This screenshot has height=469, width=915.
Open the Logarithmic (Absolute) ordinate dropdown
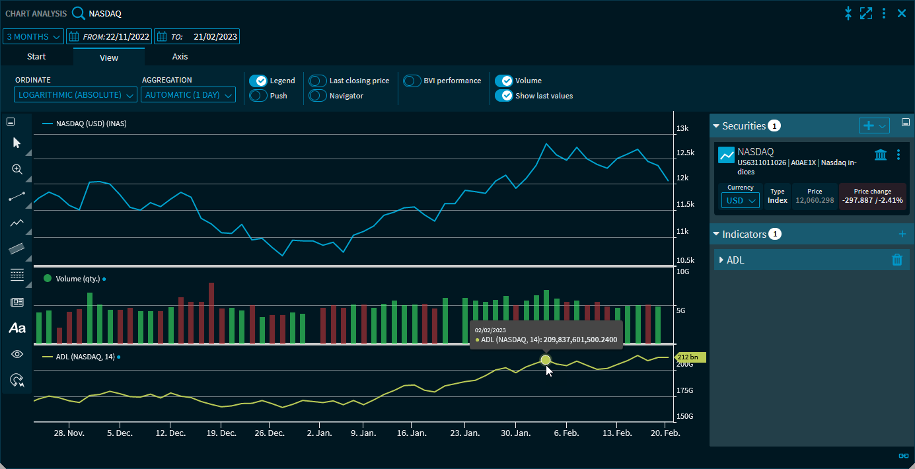click(76, 95)
